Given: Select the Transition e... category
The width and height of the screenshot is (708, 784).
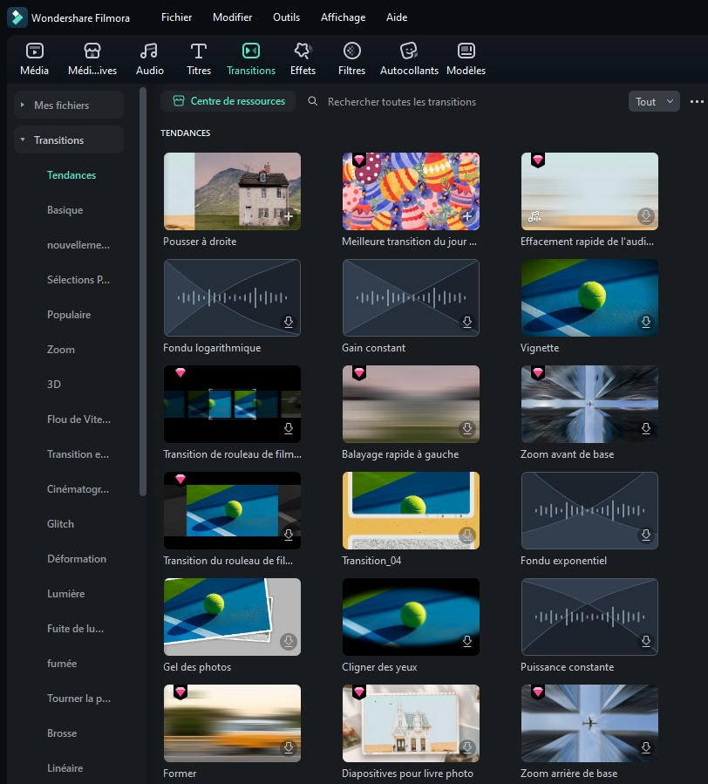Looking at the screenshot, I should [78, 454].
